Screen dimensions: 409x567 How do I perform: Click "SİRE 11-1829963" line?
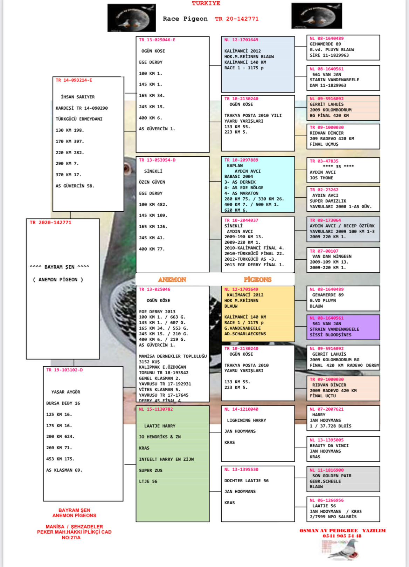pyautogui.click(x=329, y=55)
